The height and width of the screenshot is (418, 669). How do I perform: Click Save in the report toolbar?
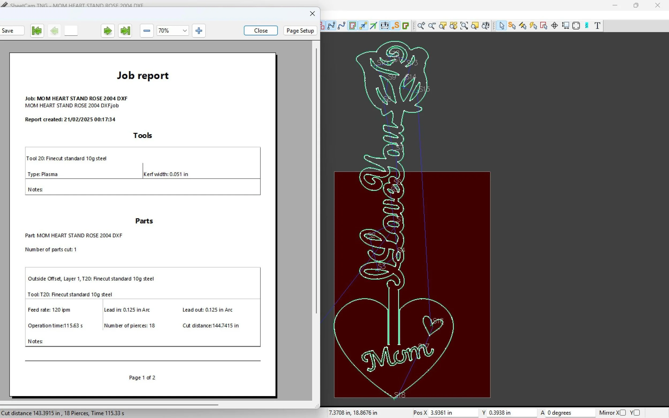[x=11, y=31]
